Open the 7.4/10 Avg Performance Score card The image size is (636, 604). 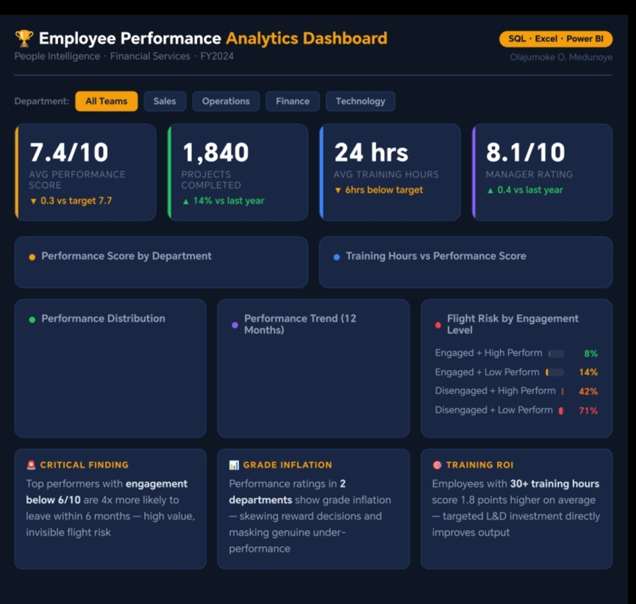86,172
